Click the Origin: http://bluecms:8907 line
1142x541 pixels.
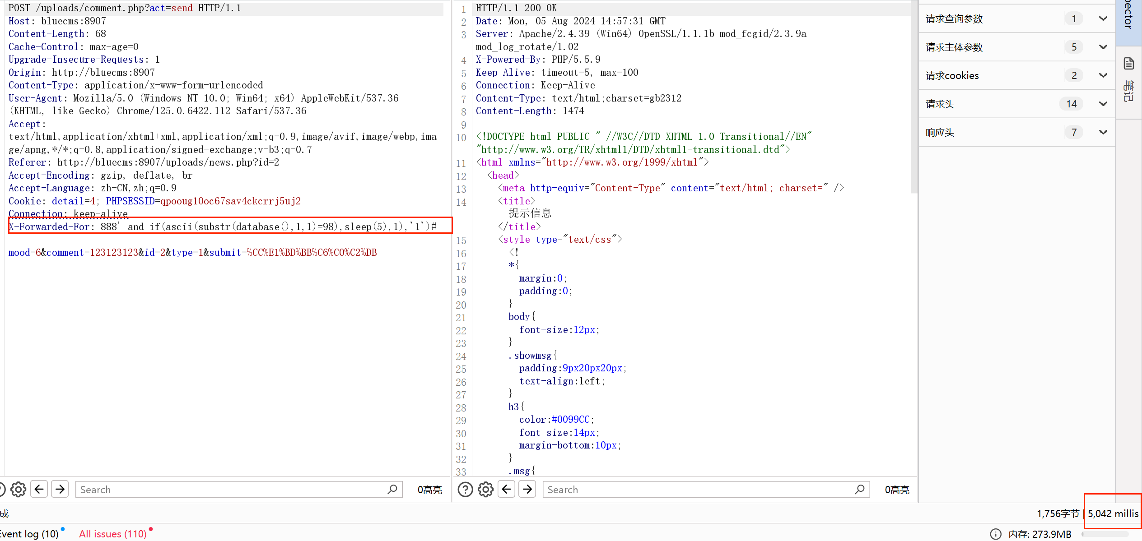81,72
